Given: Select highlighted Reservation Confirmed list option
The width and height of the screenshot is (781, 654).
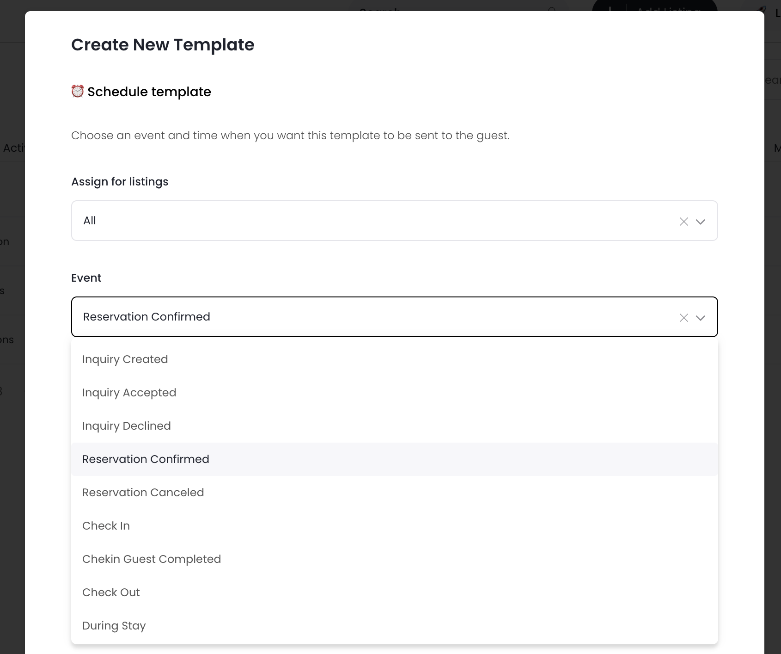Looking at the screenshot, I should tap(146, 459).
